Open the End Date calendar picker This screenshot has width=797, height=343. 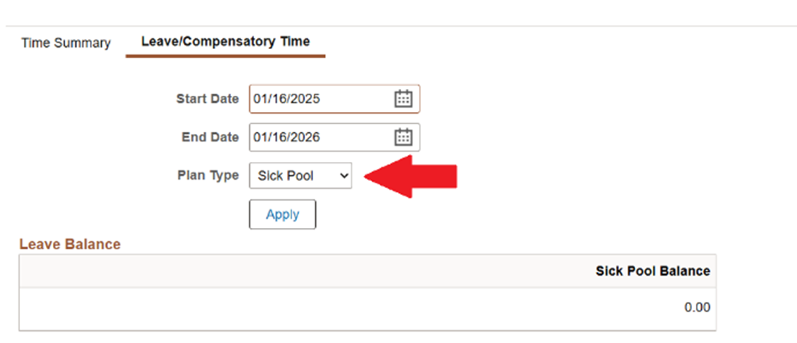coord(403,137)
